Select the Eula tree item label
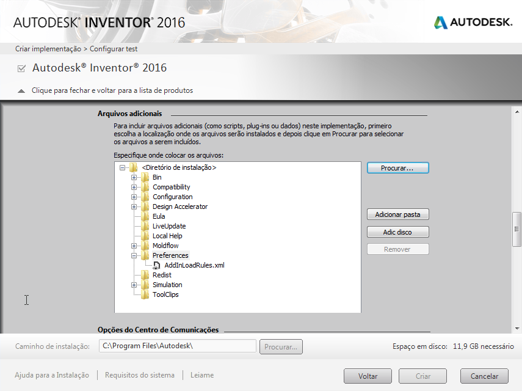The width and height of the screenshot is (522, 391). coord(159,216)
